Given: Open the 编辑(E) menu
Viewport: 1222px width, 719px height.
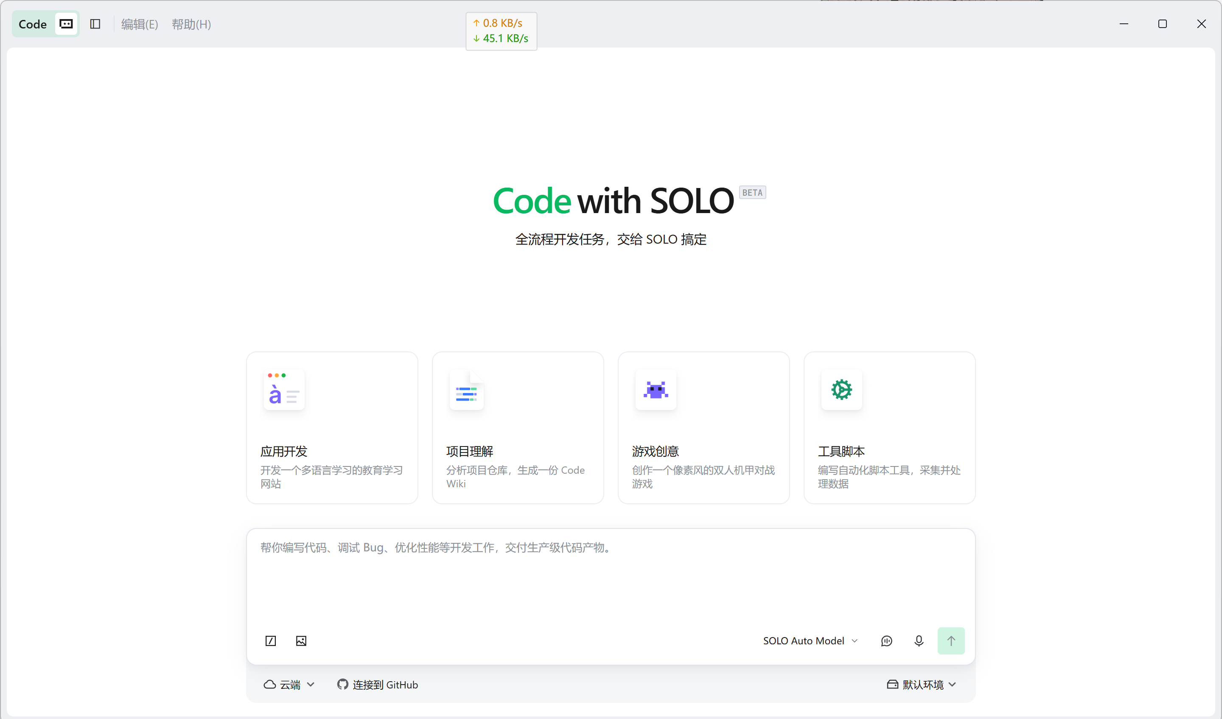Looking at the screenshot, I should pos(140,24).
